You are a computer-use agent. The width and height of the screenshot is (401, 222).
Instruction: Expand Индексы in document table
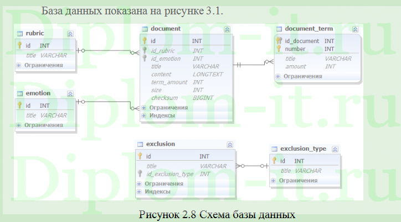tap(143, 115)
